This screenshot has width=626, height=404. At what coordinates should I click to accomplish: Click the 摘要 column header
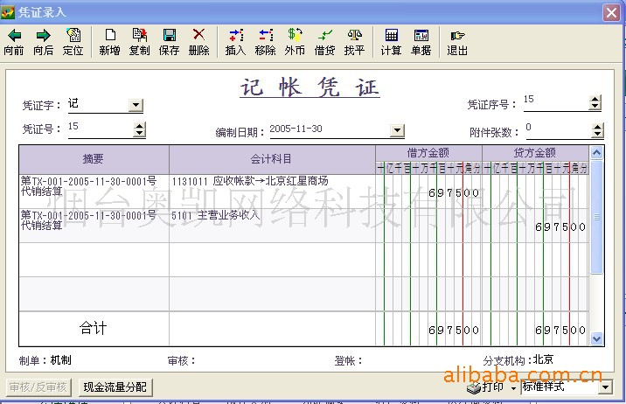click(94, 159)
